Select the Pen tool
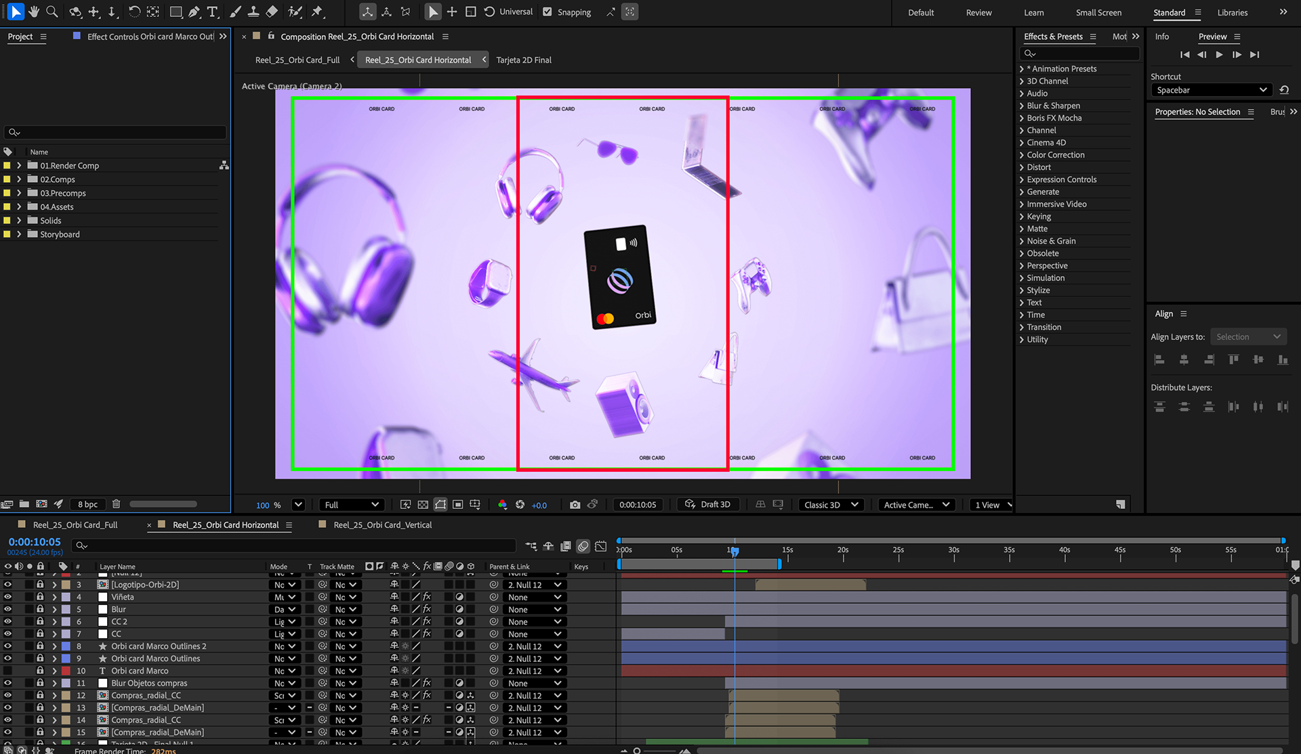This screenshot has width=1301, height=754. coord(194,12)
